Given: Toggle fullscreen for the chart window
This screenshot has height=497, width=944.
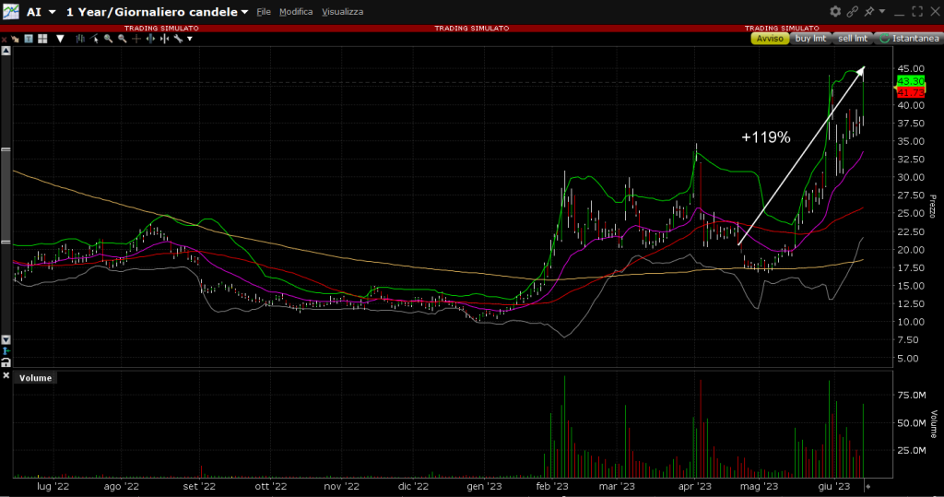Looking at the screenshot, I should coord(917,11).
